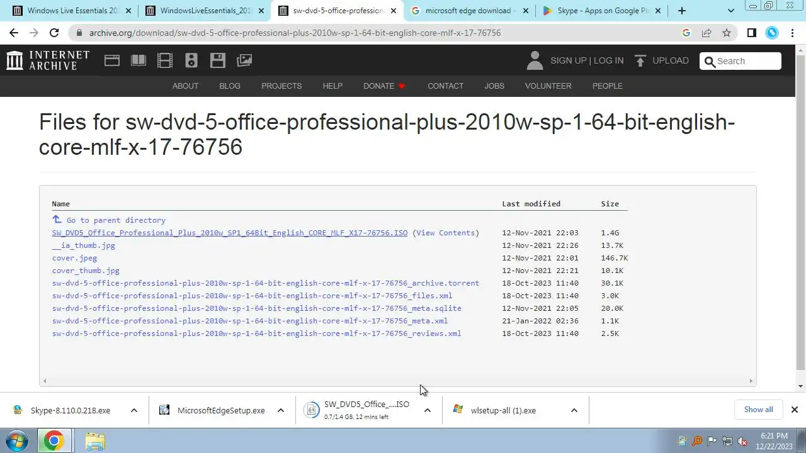This screenshot has width=806, height=453.
Task: Open the Windows Start button
Action: click(x=17, y=441)
